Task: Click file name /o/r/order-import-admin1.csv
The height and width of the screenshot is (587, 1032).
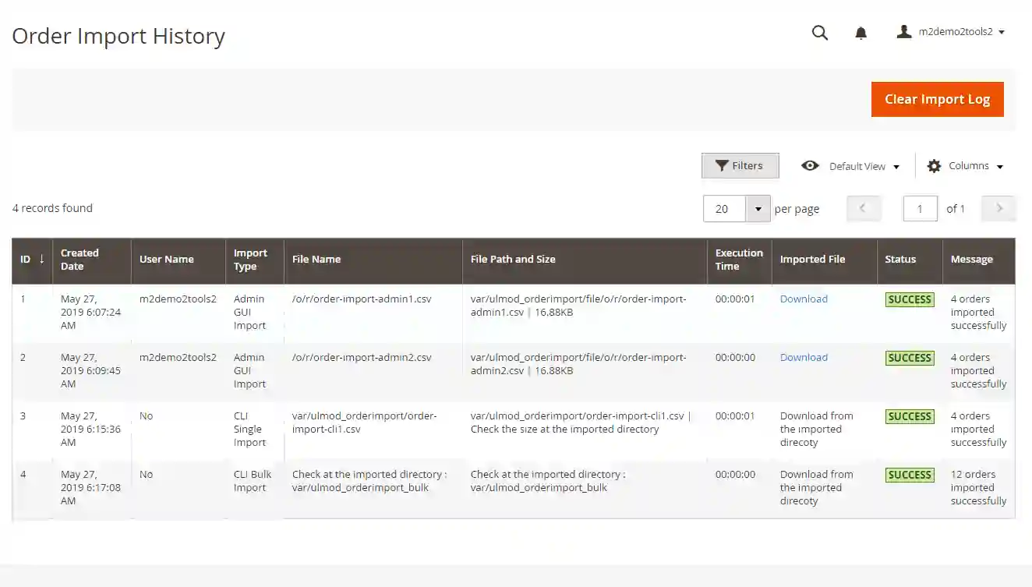Action: [362, 299]
